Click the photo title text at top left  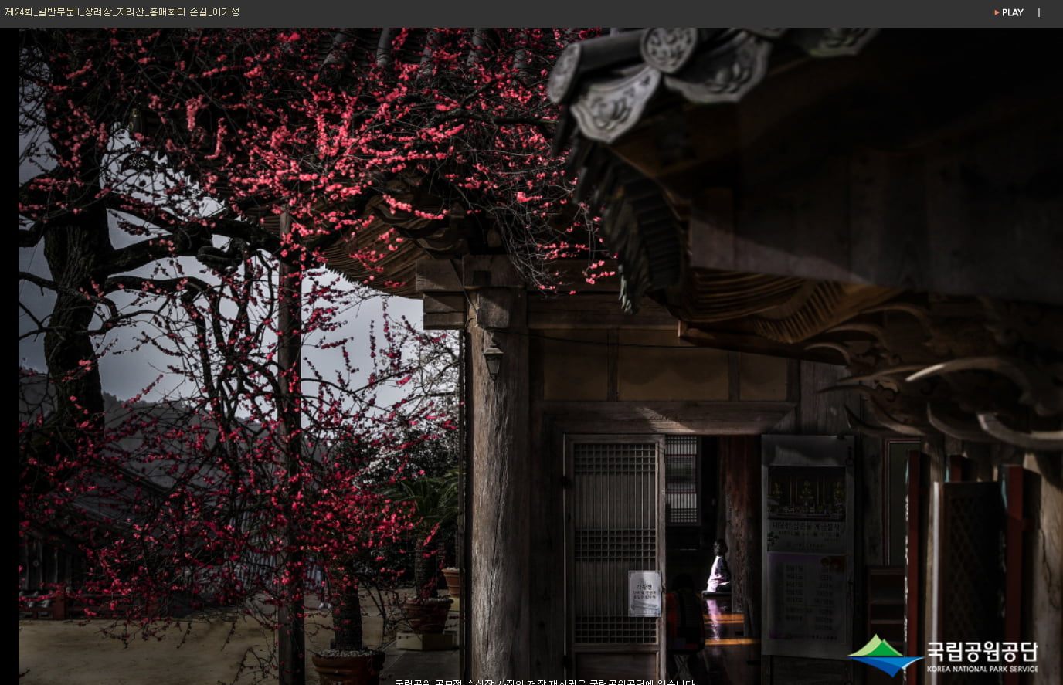(122, 12)
